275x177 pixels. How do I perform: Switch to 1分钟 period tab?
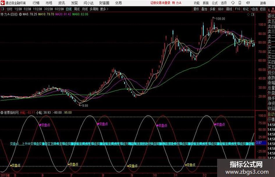pos(18,9)
